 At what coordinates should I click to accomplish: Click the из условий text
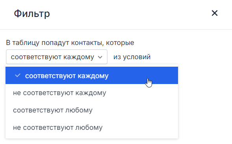coord(132,57)
